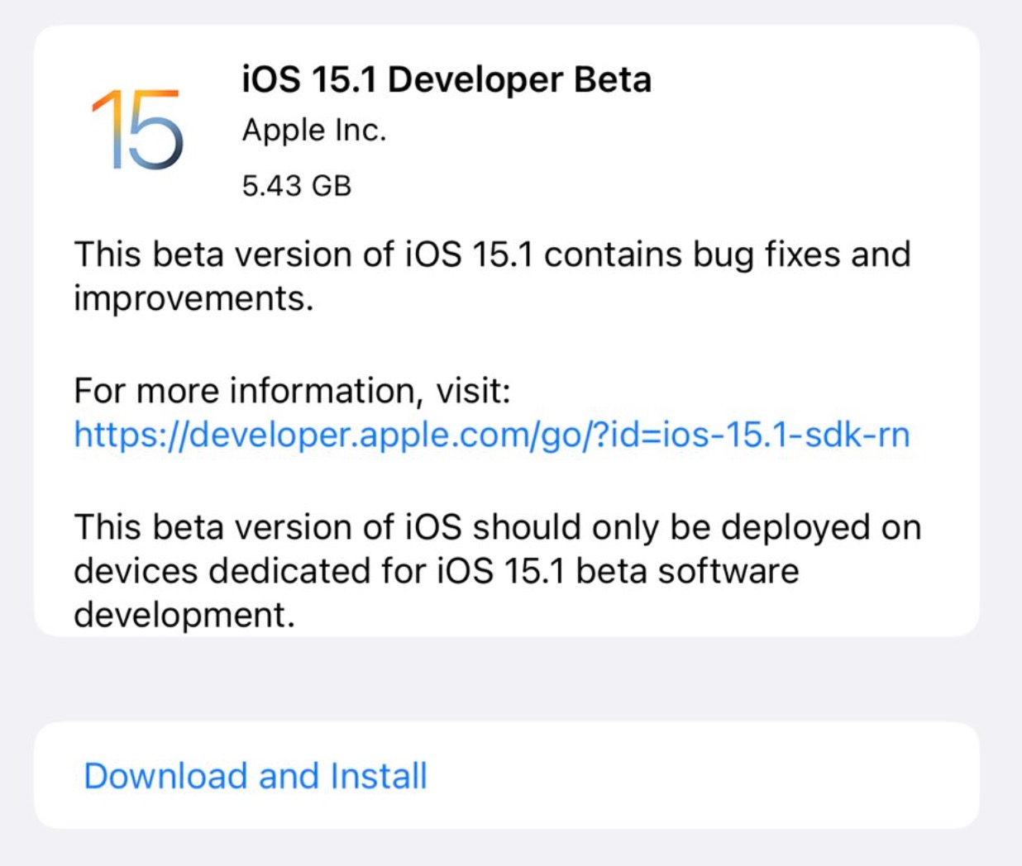1022x866 pixels.
Task: Tap the word "improvements." in the description
Action: [193, 298]
